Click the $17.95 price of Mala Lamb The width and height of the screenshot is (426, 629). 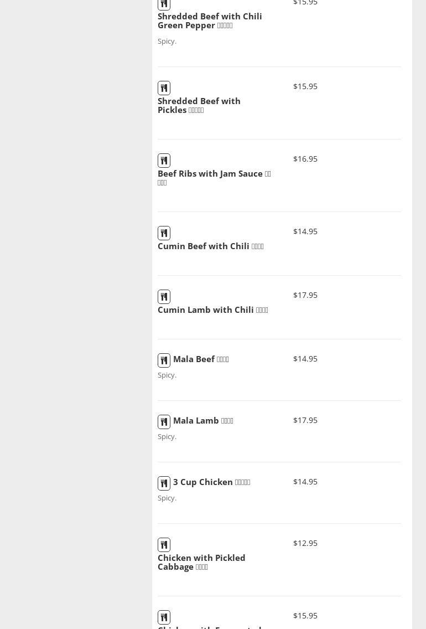coord(305,420)
